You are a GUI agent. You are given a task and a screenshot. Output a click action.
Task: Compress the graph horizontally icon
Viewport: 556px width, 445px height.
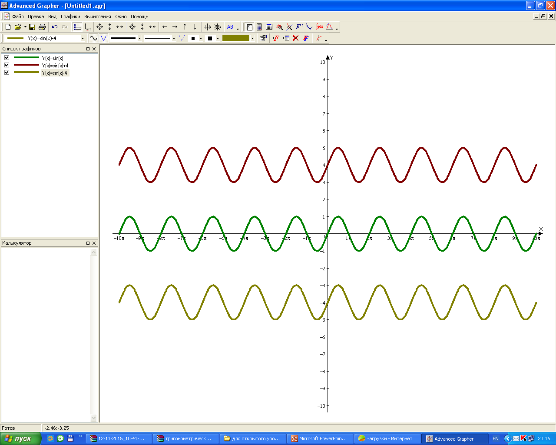click(152, 27)
